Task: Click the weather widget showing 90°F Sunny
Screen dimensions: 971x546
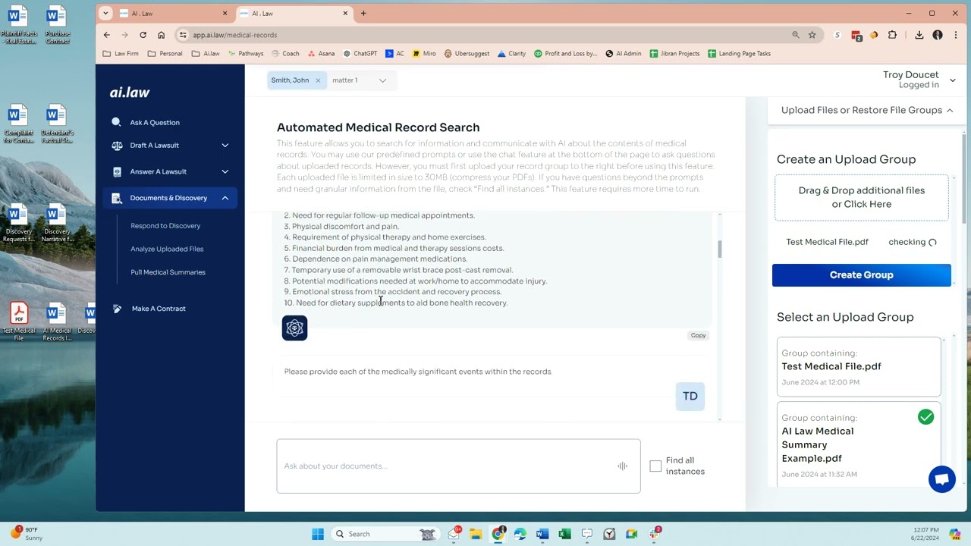Action: 27,533
